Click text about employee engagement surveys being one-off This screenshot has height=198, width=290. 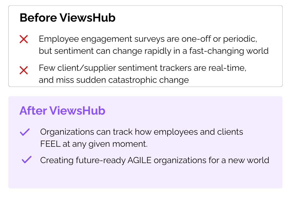148,39
